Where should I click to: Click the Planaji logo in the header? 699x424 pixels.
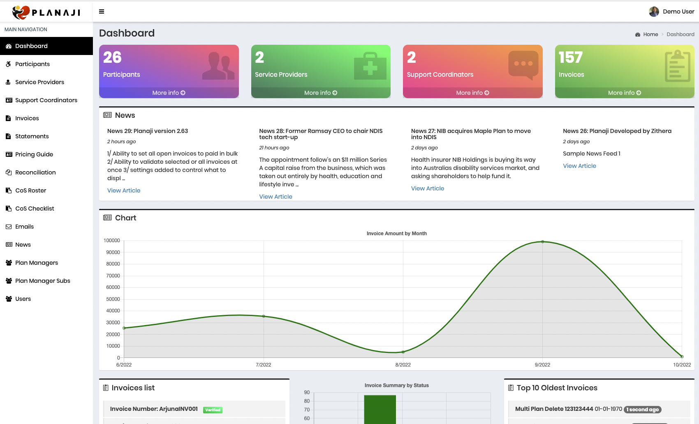coord(46,12)
